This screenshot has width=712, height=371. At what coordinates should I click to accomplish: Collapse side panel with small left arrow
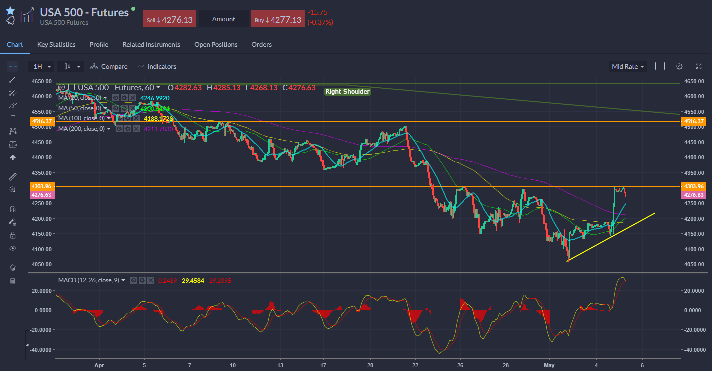(27, 345)
